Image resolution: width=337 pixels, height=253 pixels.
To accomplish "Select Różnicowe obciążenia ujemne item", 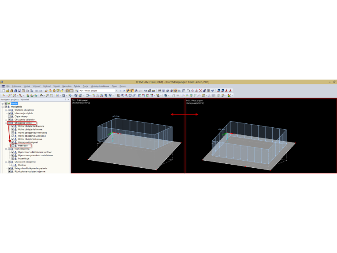I will (30, 171).
